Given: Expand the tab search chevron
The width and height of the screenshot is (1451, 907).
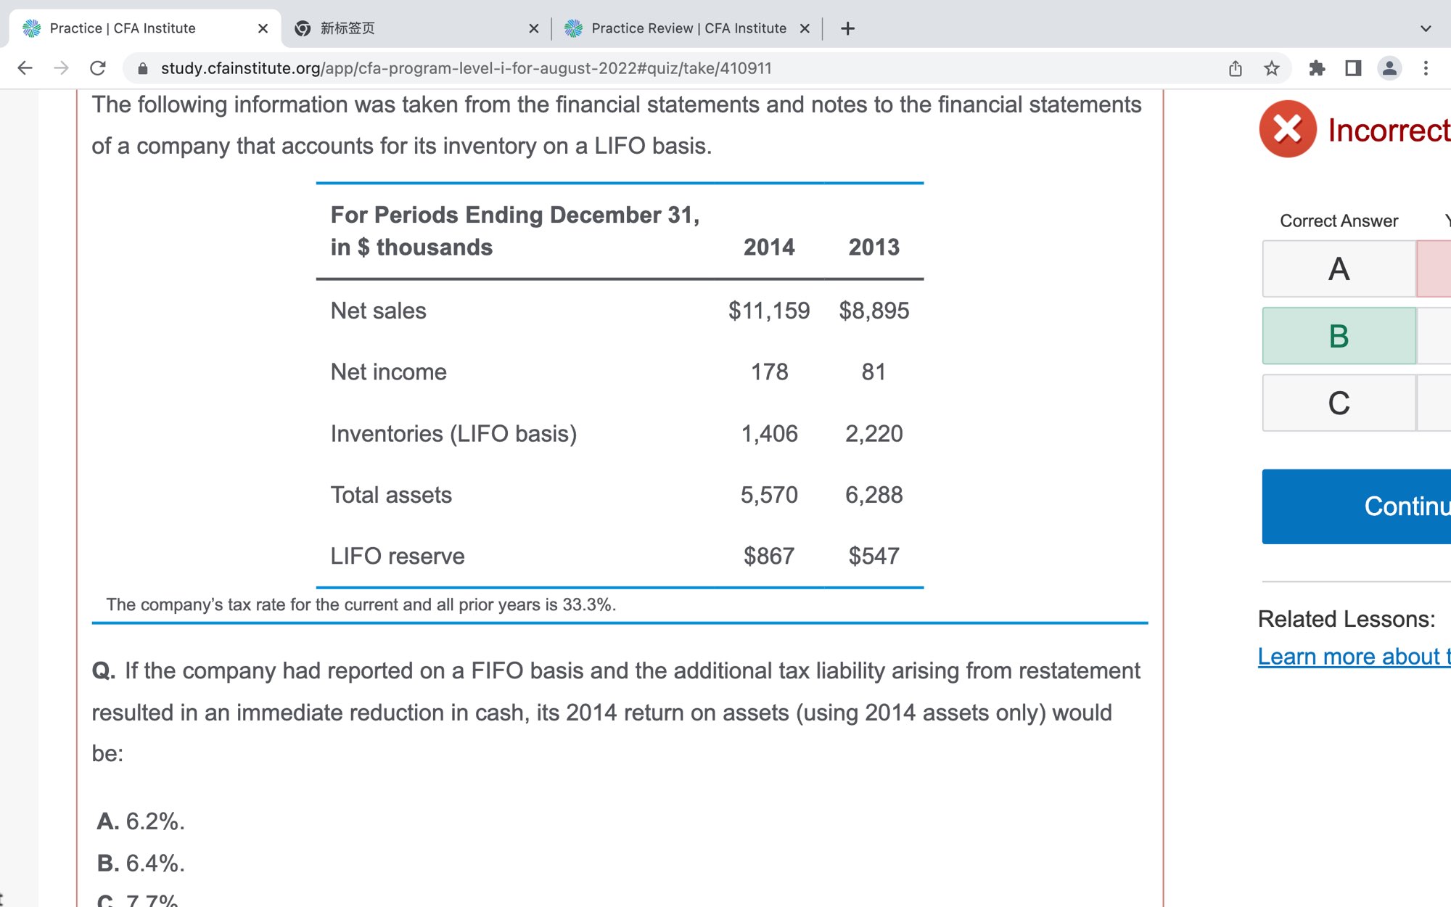Looking at the screenshot, I should point(1426,28).
